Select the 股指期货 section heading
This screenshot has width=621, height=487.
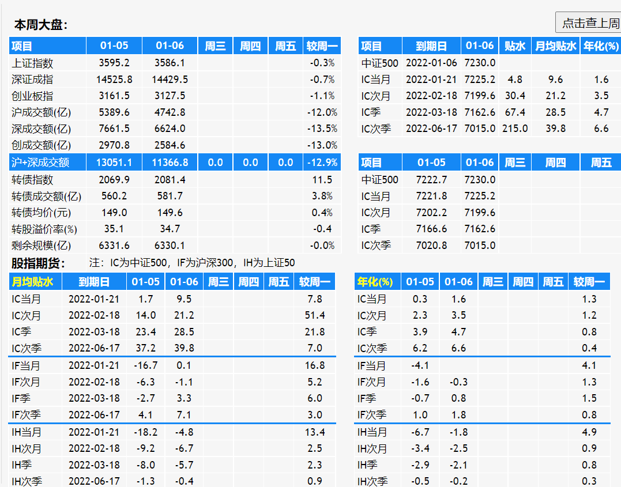pos(38,263)
